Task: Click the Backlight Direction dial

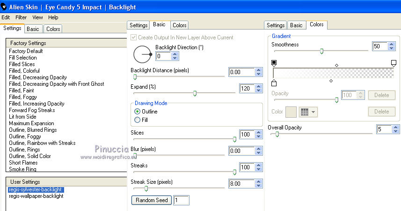Action: (142, 54)
